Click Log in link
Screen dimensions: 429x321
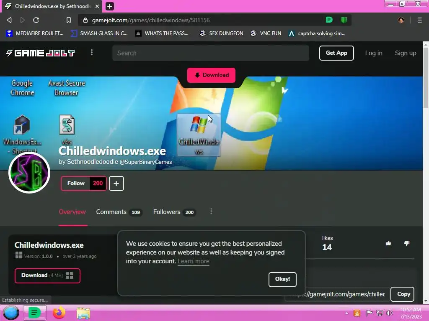coord(373,53)
